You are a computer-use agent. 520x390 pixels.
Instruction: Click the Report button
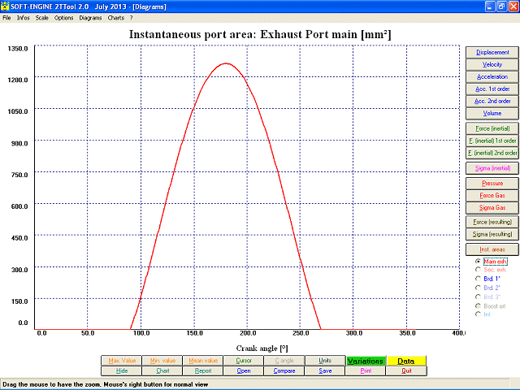pos(203,370)
